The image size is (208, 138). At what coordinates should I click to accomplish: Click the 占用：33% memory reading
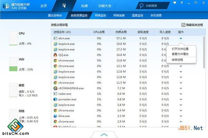[26, 70]
